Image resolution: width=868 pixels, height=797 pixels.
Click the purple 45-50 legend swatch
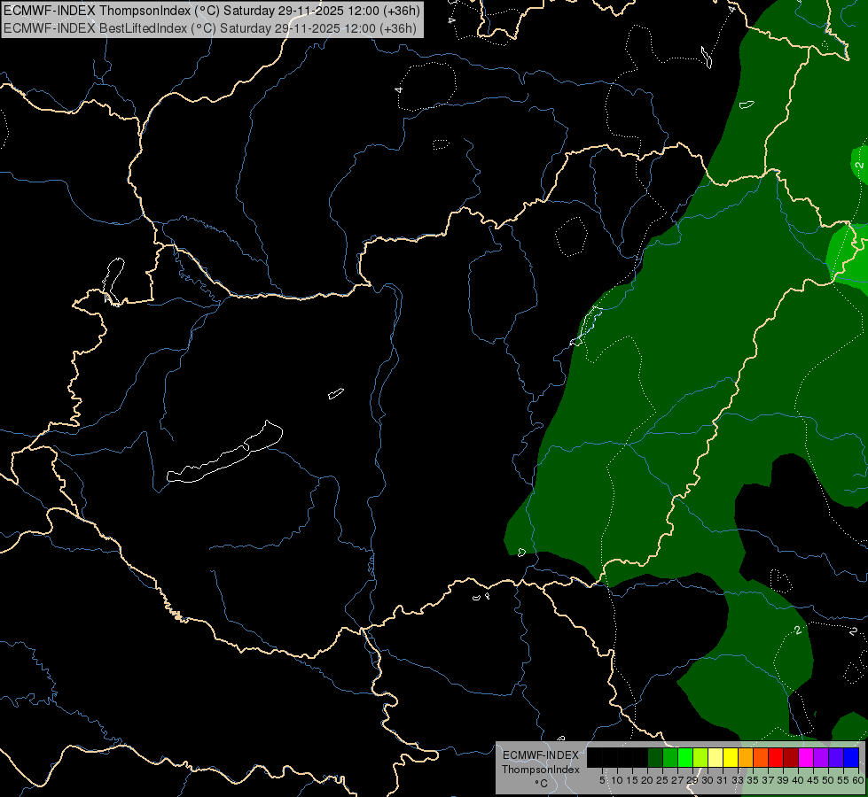click(821, 757)
